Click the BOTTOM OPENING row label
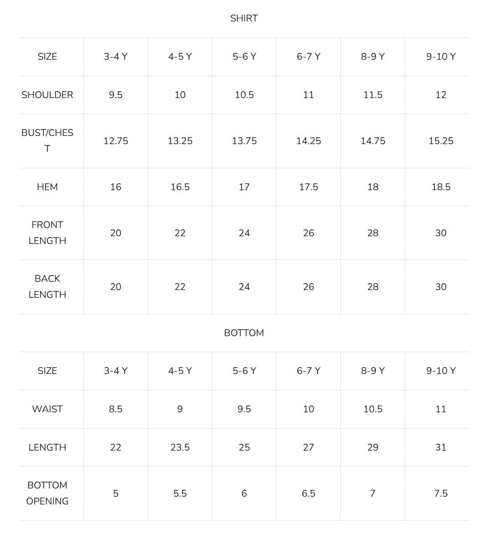 point(47,493)
